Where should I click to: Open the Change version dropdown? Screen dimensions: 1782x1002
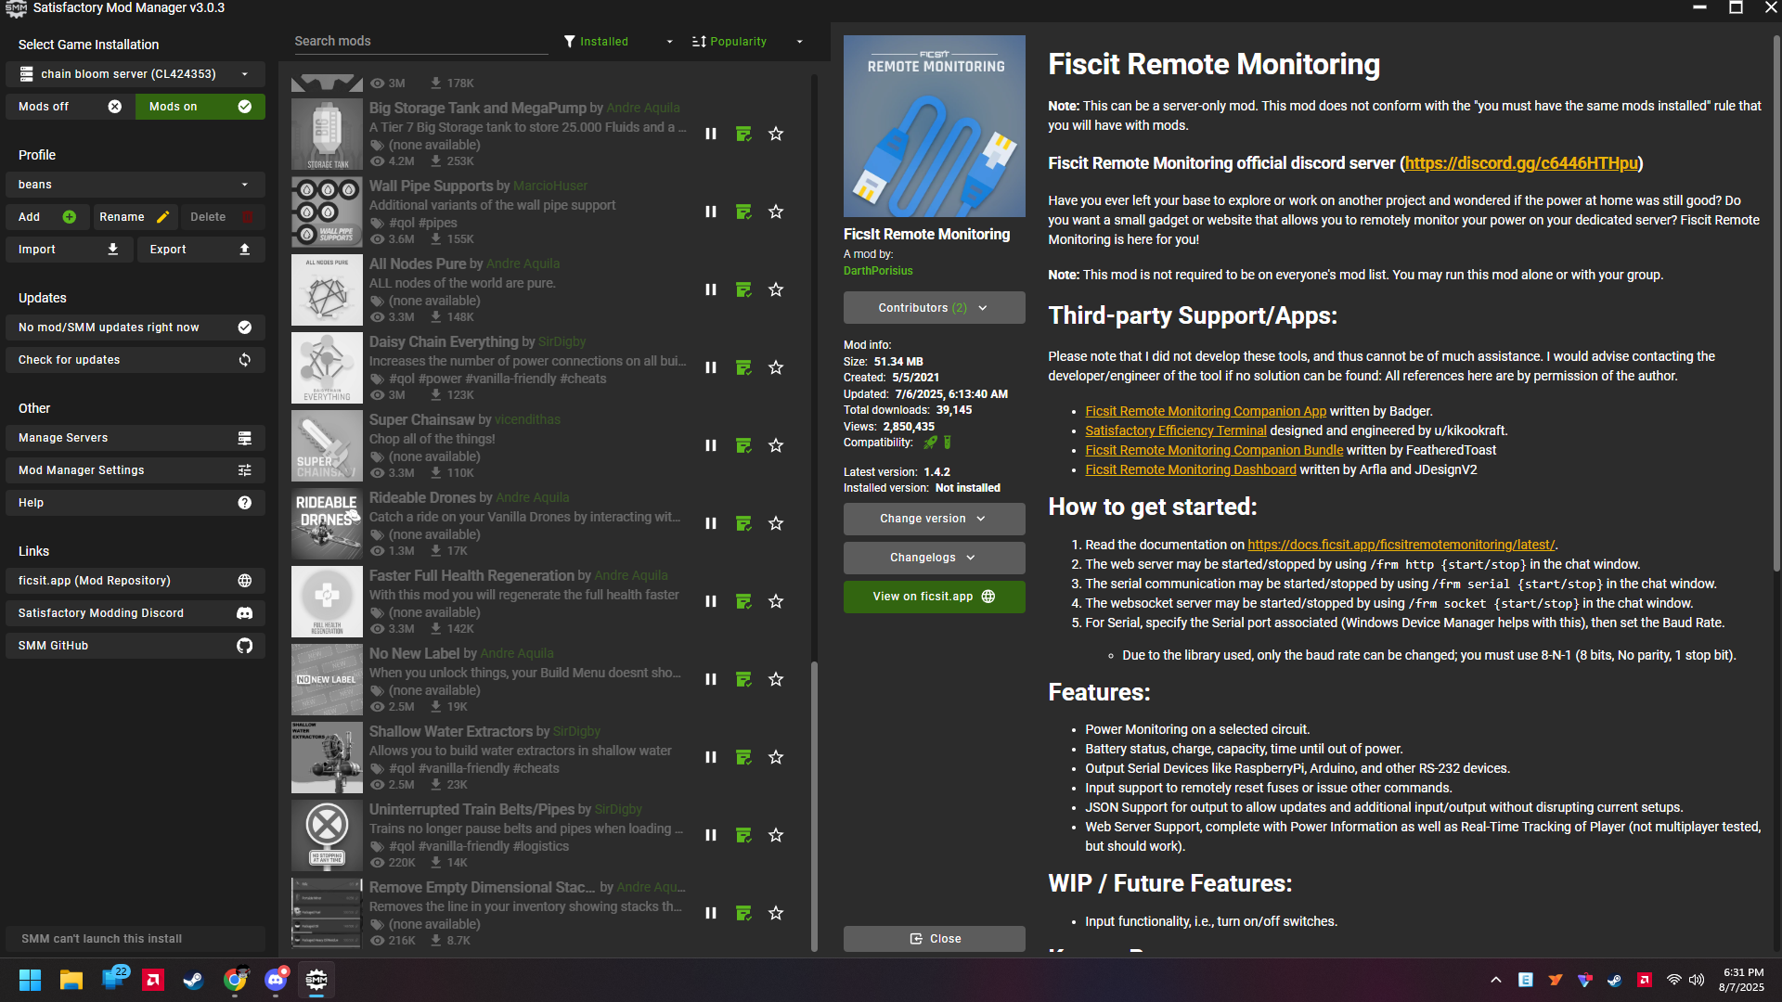coord(934,519)
